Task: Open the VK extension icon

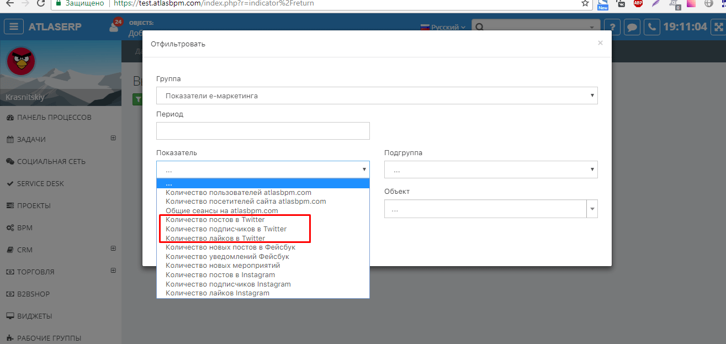Action: click(x=621, y=3)
